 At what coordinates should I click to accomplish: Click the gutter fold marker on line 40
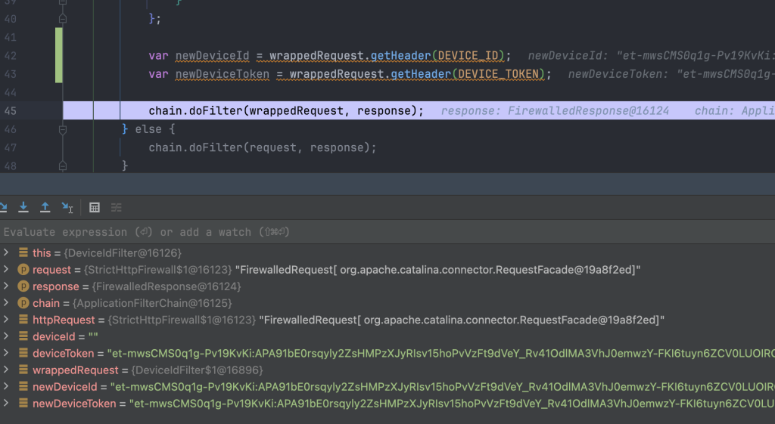coord(62,19)
